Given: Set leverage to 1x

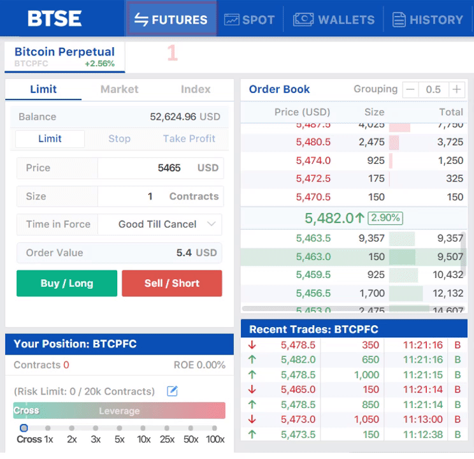Looking at the screenshot, I should click(x=48, y=428).
